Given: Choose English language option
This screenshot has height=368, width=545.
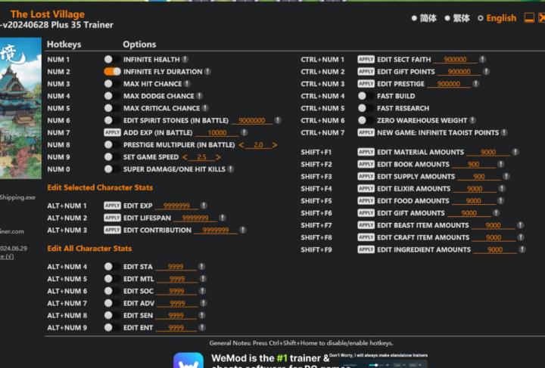Looking at the screenshot, I should click(x=497, y=18).
